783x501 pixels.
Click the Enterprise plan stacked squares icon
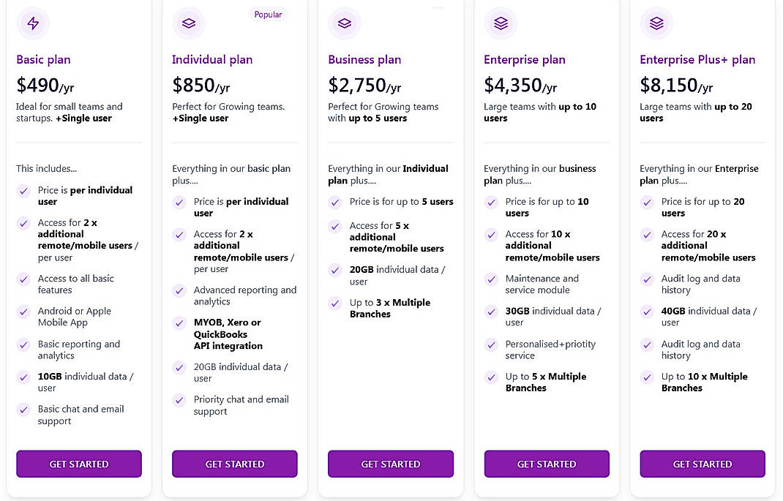click(501, 22)
